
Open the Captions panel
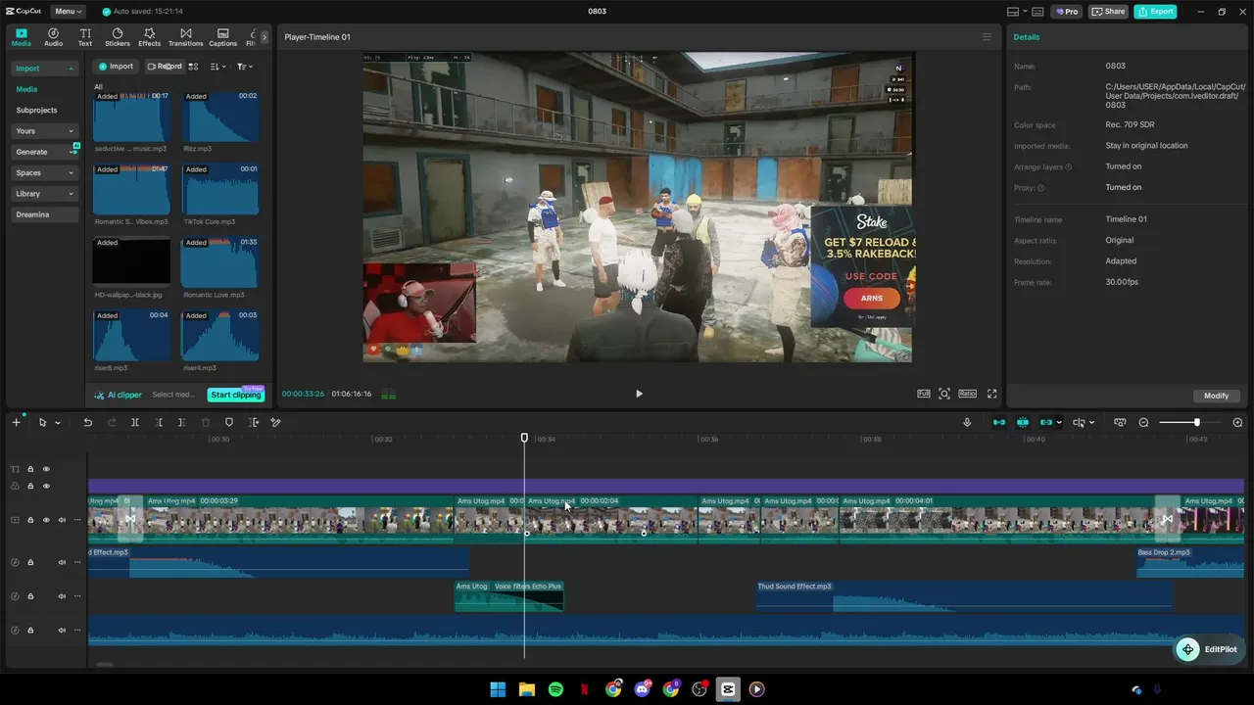pos(222,37)
